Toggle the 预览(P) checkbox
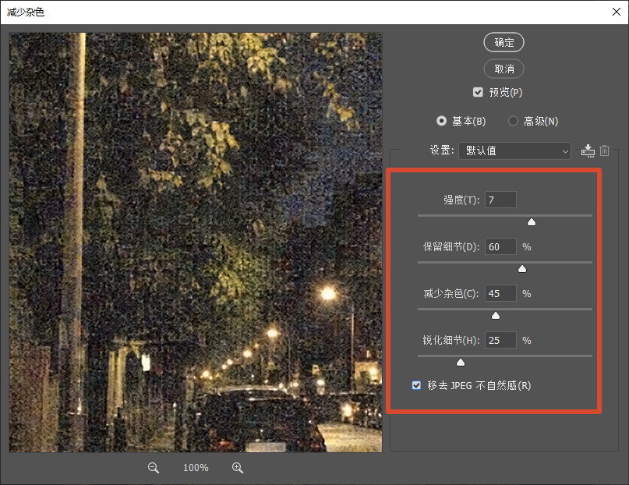The width and height of the screenshot is (629, 485). click(x=478, y=92)
